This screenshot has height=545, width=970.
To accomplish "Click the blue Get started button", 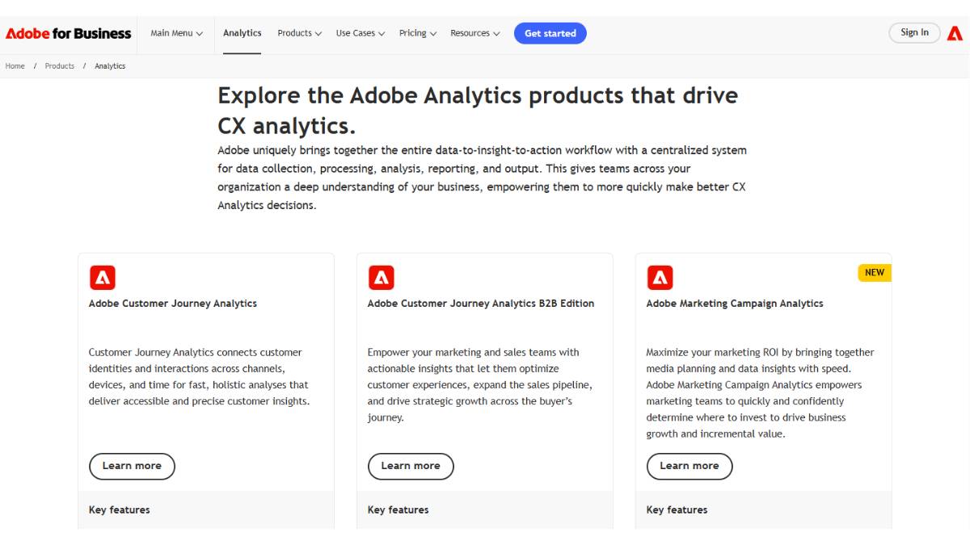I will (x=550, y=33).
